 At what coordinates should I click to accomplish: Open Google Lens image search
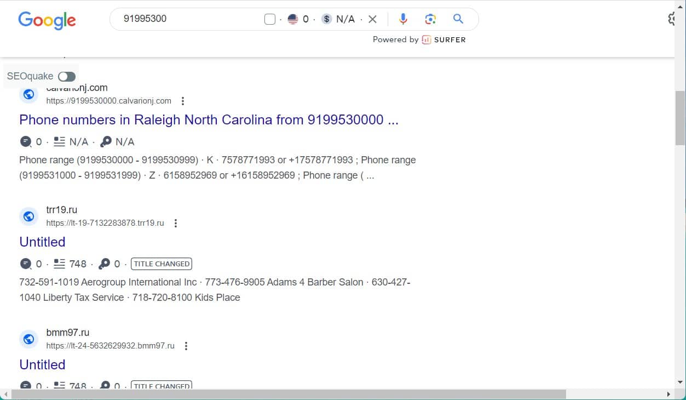[x=430, y=19]
